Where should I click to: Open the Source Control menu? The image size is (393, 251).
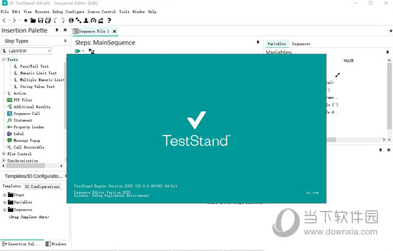coord(101,12)
